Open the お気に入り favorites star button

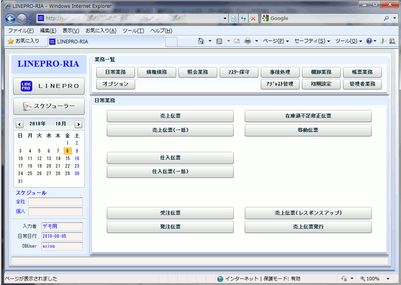coord(23,41)
